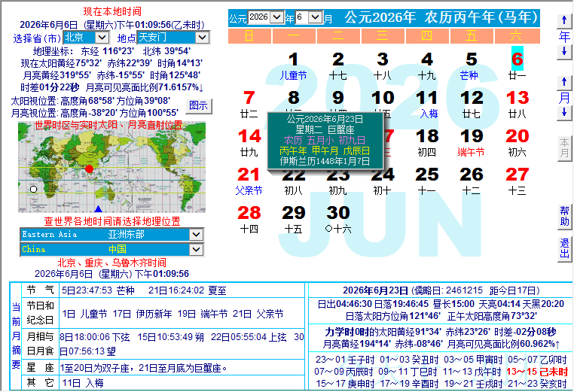The image size is (574, 392).
Task: Select June 27 十三
Action: point(518,181)
